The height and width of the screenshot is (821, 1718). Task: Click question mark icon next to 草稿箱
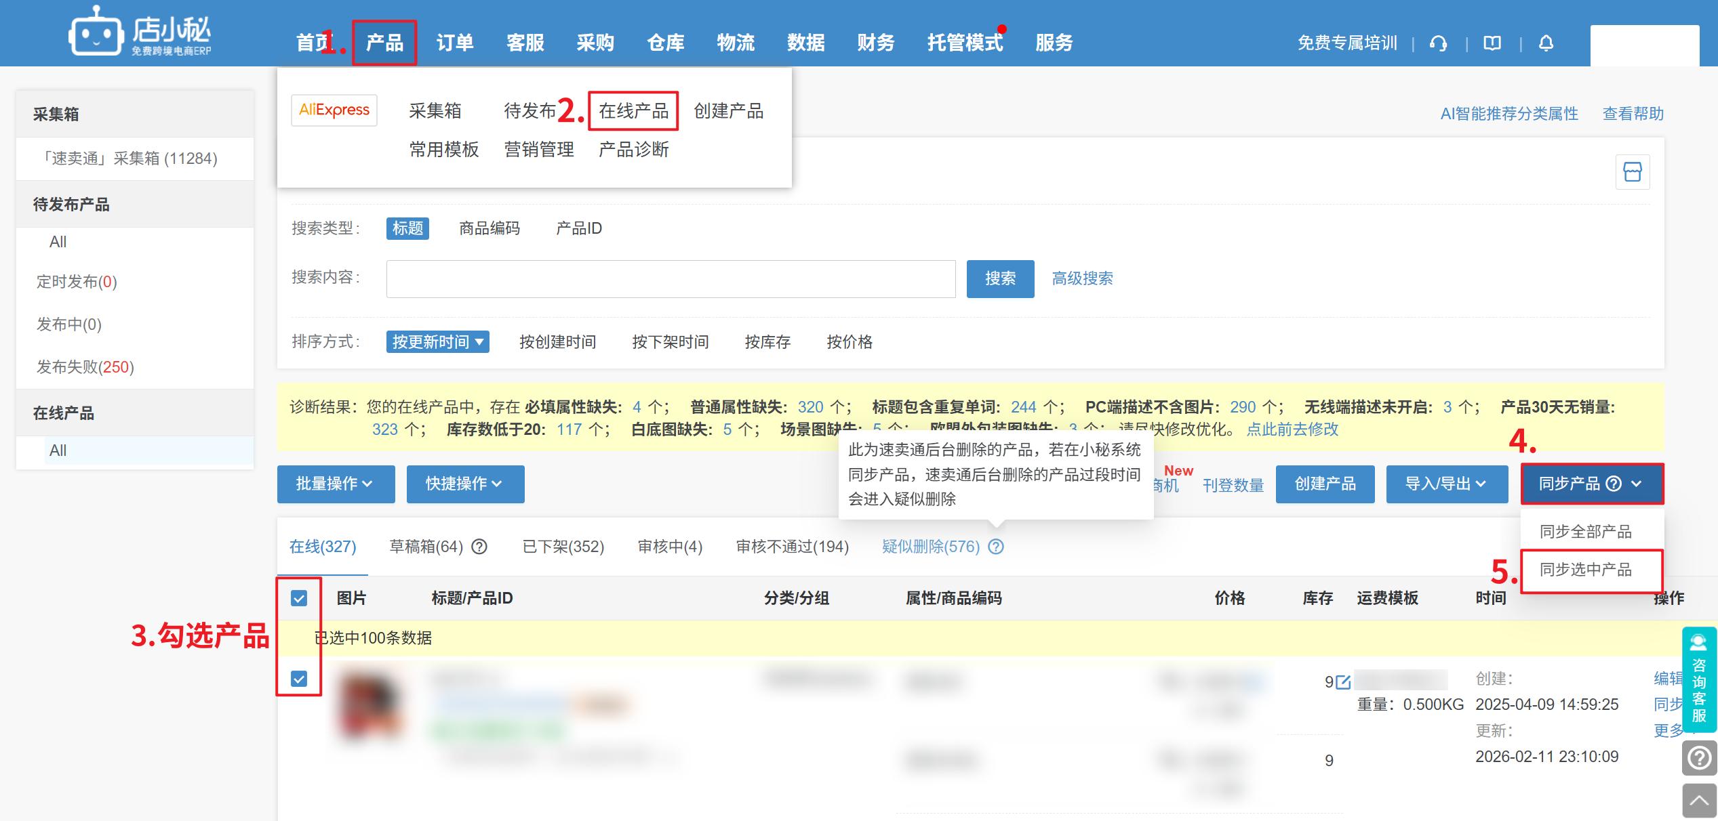pyautogui.click(x=479, y=547)
